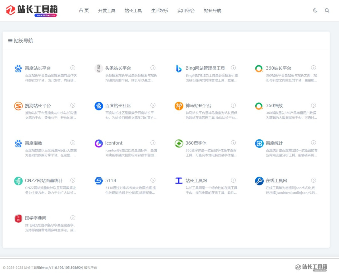Click the orange Sogou S icon

pyautogui.click(x=18, y=106)
